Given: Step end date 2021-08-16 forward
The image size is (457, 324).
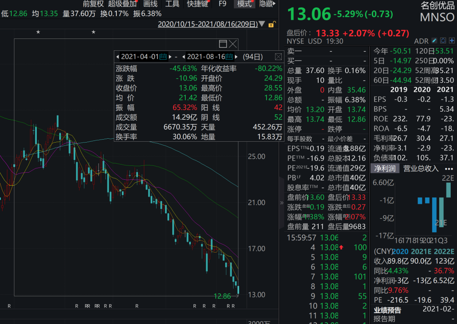Looking at the screenshot, I should pyautogui.click(x=237, y=57).
